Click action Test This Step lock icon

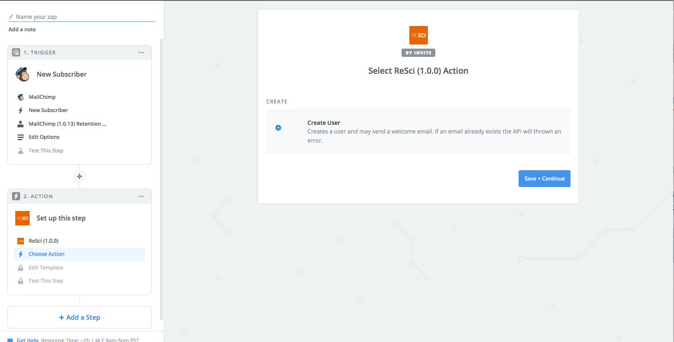[21, 281]
